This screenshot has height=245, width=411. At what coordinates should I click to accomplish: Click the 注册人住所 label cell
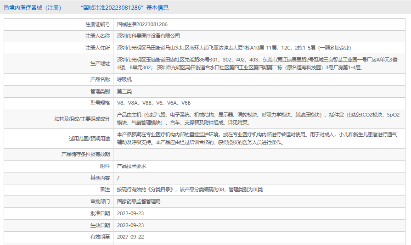(x=58, y=48)
